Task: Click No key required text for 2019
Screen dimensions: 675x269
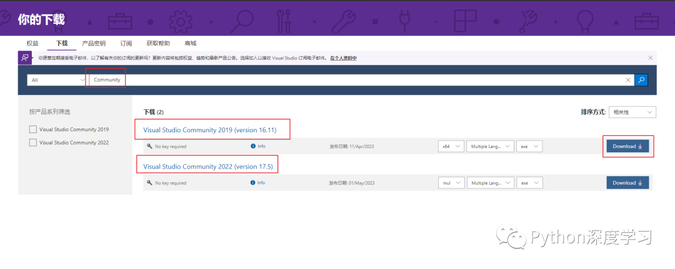Action: point(171,147)
